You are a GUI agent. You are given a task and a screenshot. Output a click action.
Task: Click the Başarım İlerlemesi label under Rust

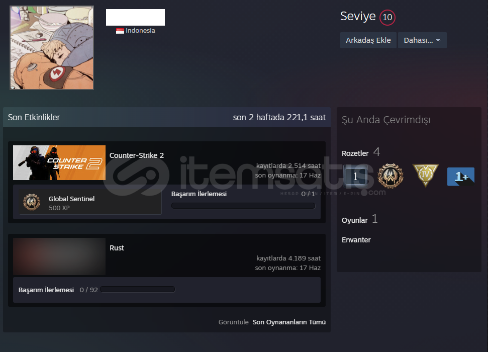point(46,290)
